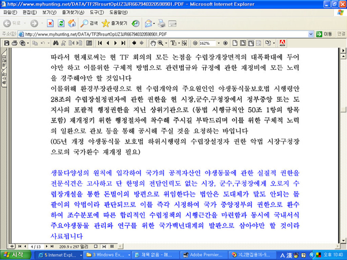Click the Windows 시작 Start button
The image size is (347, 260).
(16, 255)
